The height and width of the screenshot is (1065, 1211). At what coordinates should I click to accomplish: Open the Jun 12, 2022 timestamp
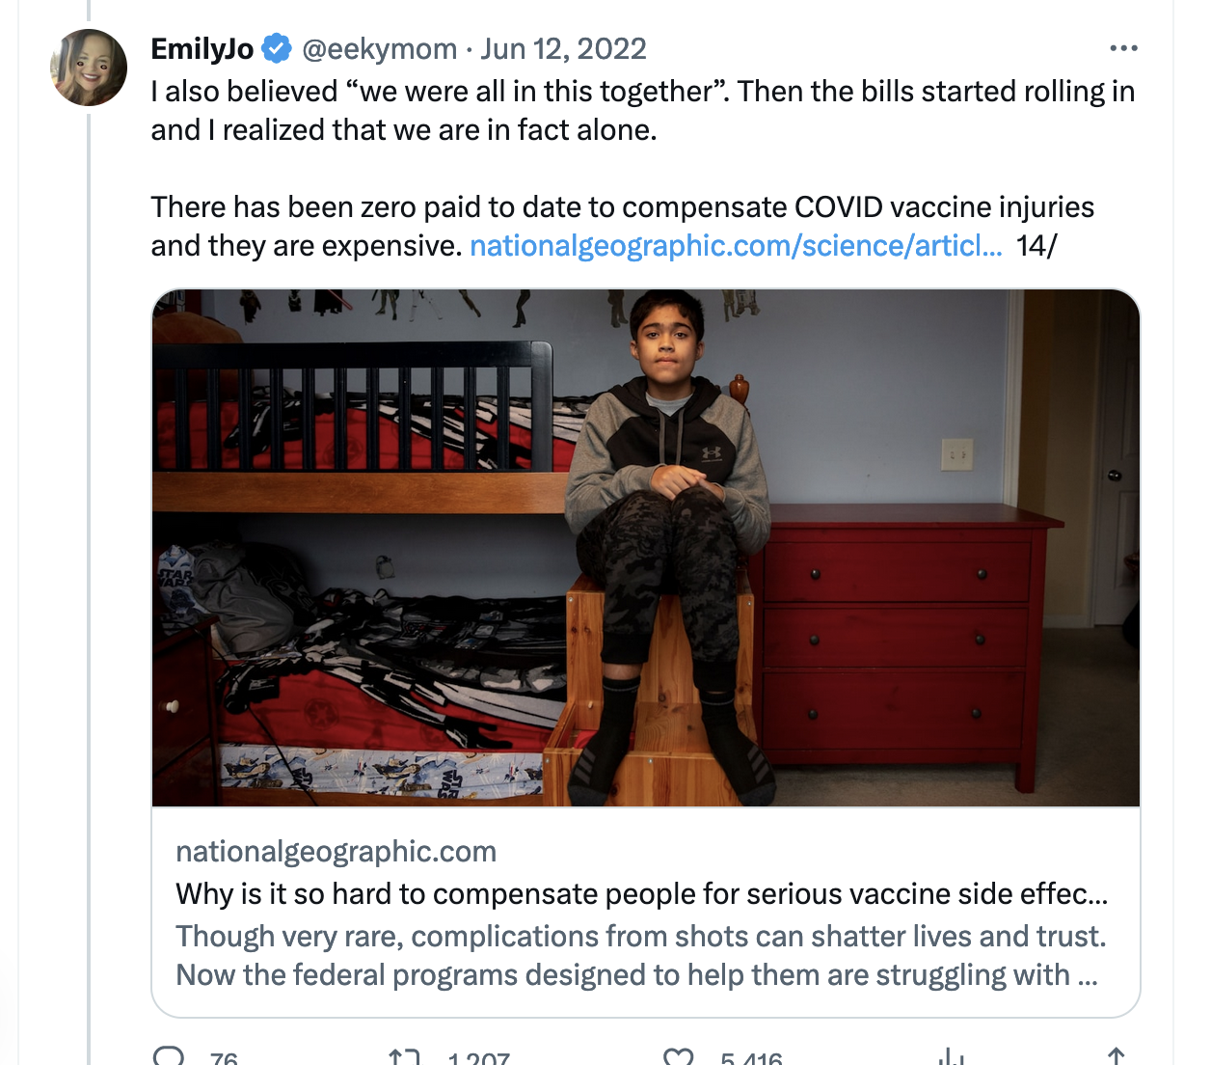[563, 48]
